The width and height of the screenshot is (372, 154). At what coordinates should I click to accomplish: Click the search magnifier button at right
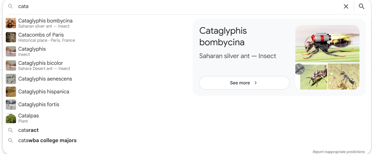tap(361, 6)
